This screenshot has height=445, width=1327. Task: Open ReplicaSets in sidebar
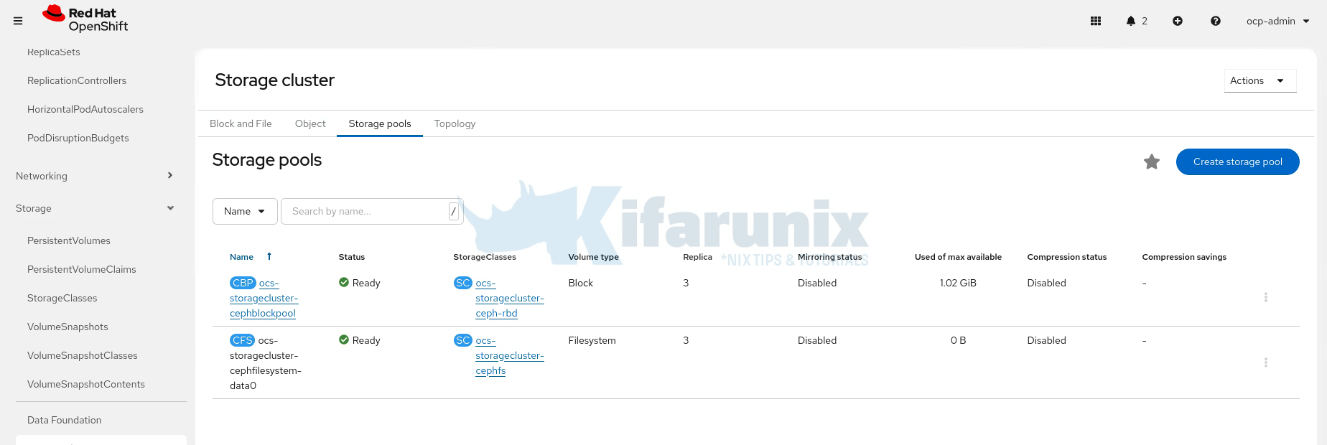pos(54,52)
